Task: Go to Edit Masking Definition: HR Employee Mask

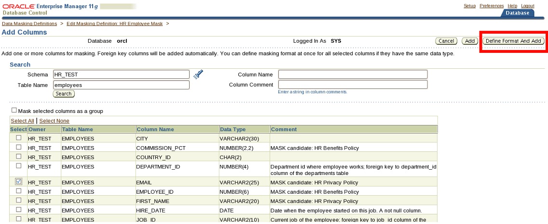Action: pyautogui.click(x=115, y=24)
